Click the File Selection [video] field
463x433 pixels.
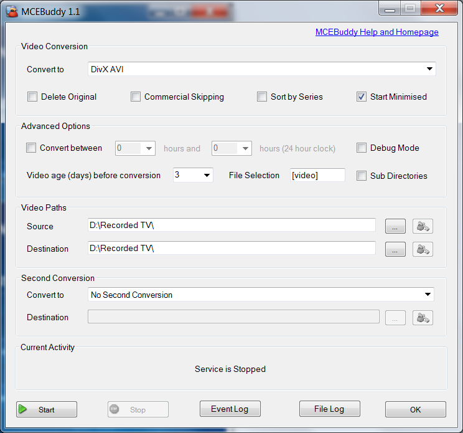coord(317,175)
